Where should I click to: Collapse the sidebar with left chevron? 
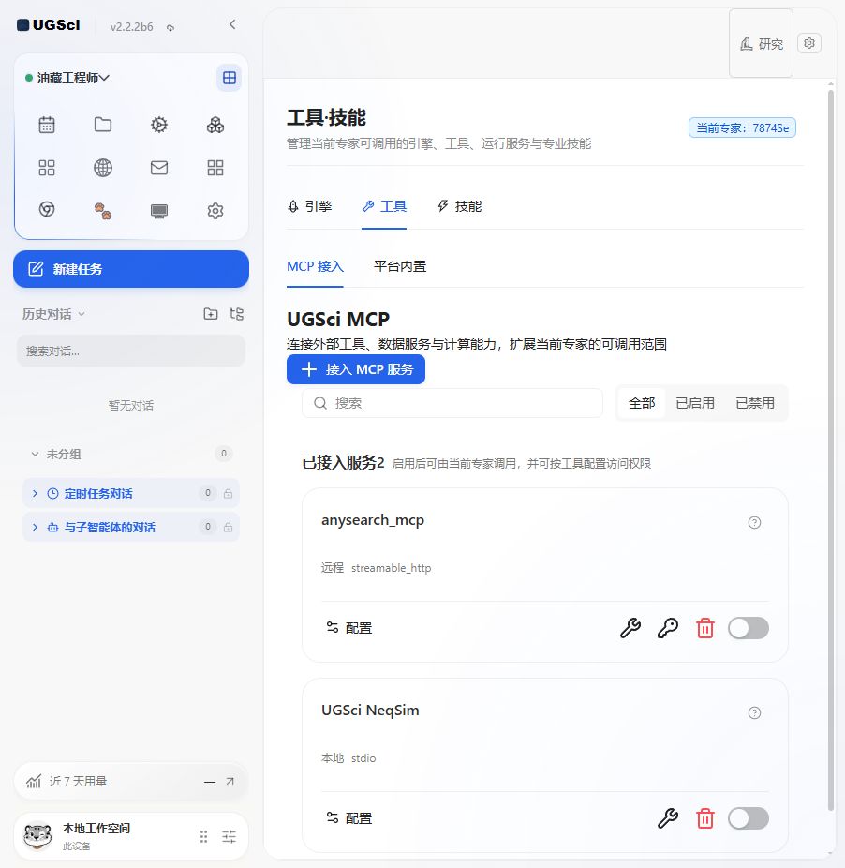click(x=232, y=24)
